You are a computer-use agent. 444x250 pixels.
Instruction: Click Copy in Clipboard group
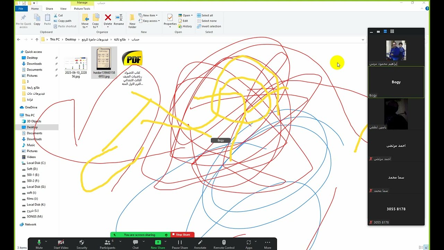(37, 20)
